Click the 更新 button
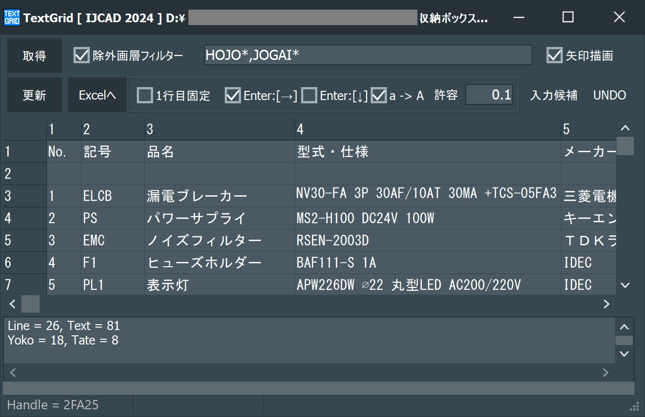Image resolution: width=645 pixels, height=417 pixels. tap(34, 95)
